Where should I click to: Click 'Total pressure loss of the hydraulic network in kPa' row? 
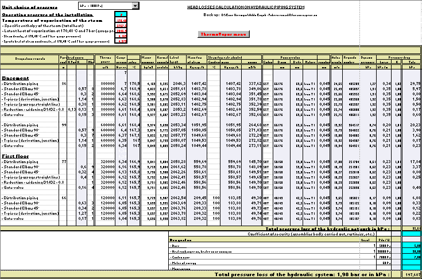(327, 228)
